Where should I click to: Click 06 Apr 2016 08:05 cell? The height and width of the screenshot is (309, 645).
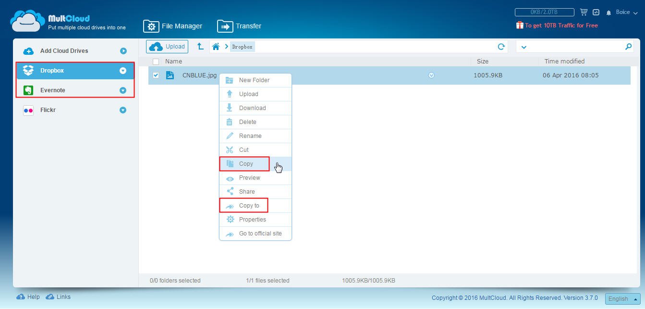571,75
